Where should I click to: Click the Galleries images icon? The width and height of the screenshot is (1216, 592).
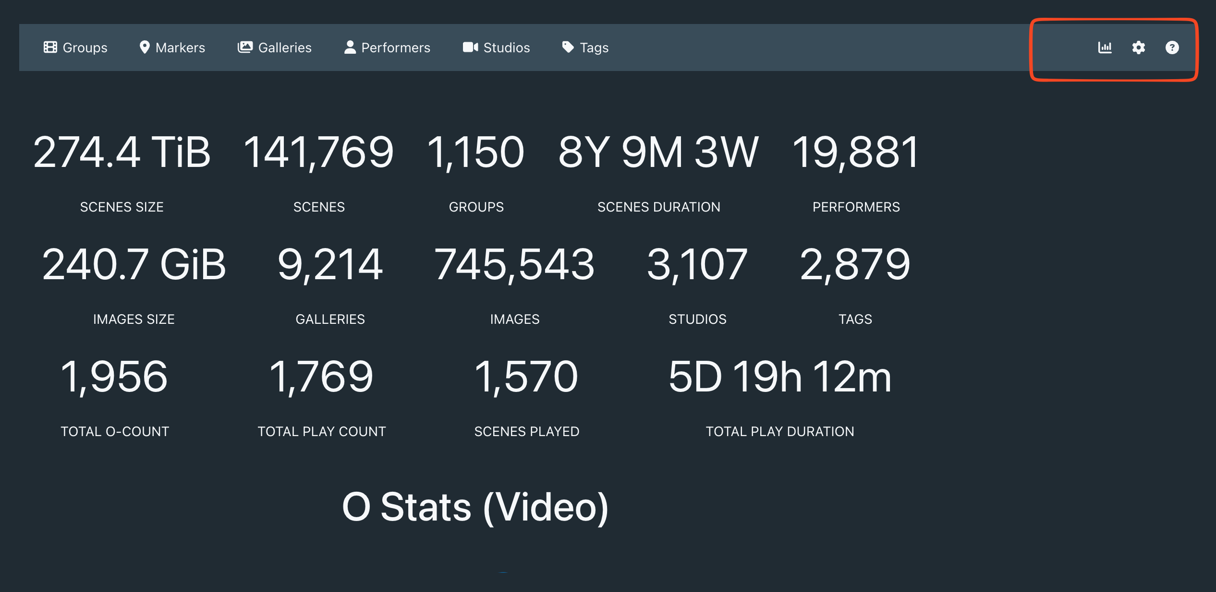(x=245, y=47)
